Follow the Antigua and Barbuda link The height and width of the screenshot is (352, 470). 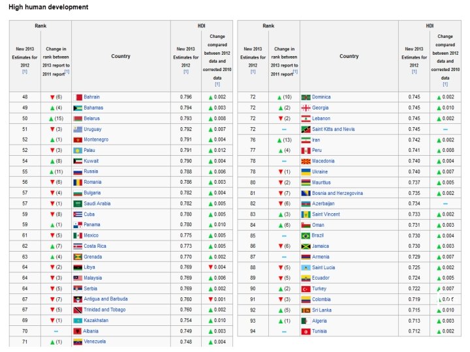point(106,299)
